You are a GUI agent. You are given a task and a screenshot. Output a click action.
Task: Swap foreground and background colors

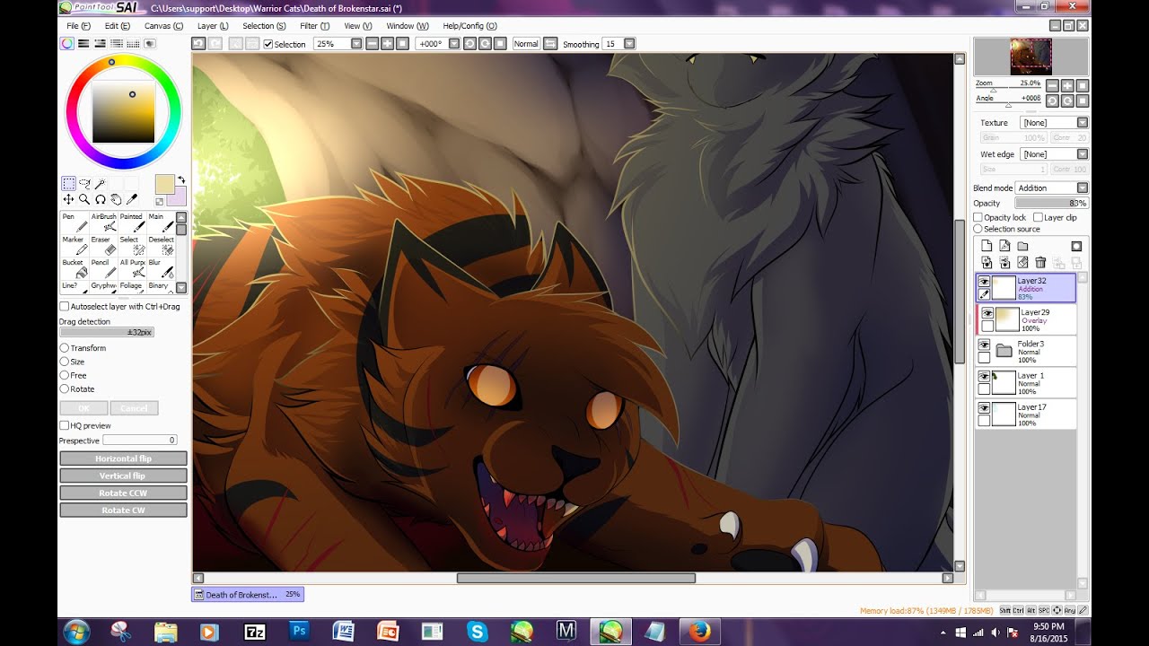(180, 179)
